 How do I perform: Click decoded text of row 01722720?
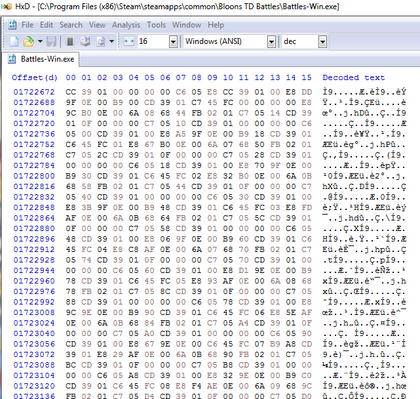click(364, 123)
